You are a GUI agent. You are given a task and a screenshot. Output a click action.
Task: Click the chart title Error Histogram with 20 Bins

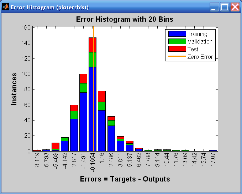(125, 19)
